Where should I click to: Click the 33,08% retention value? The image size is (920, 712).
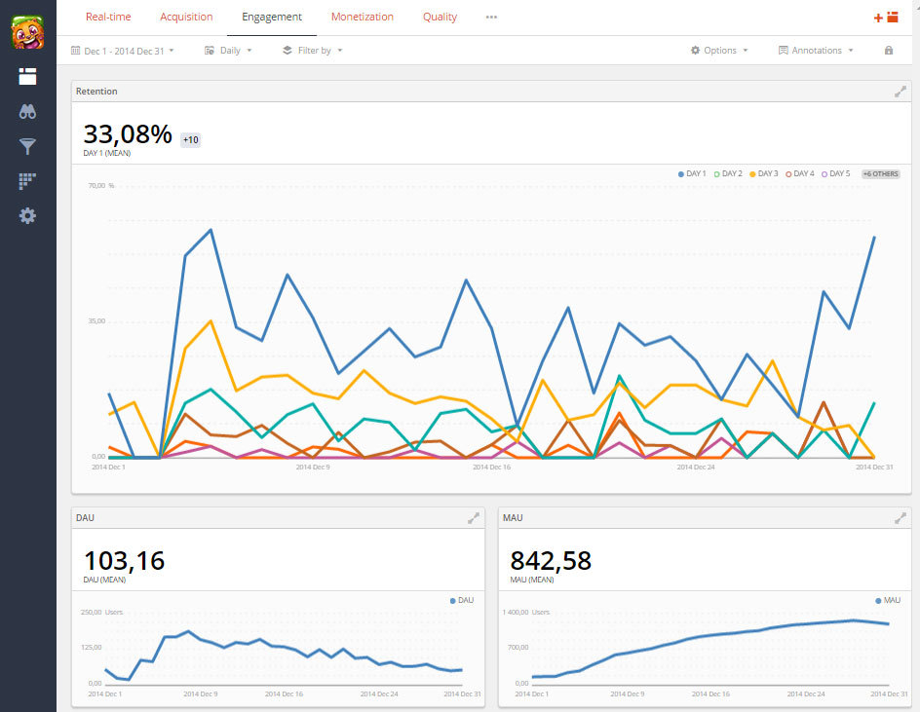[x=128, y=134]
